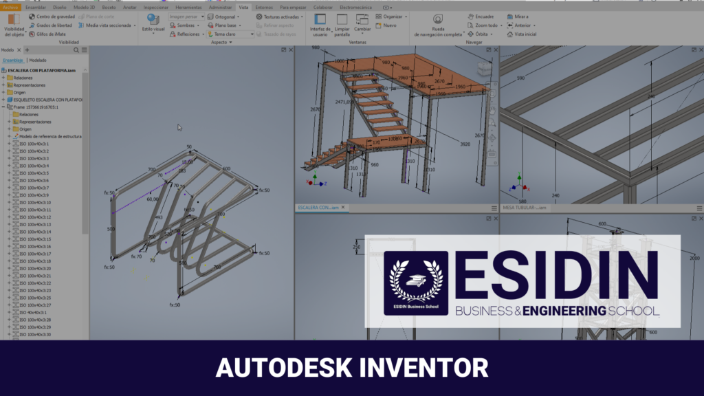This screenshot has width=704, height=396.
Task: Click the search icon in Modelo browser
Action: (x=76, y=50)
